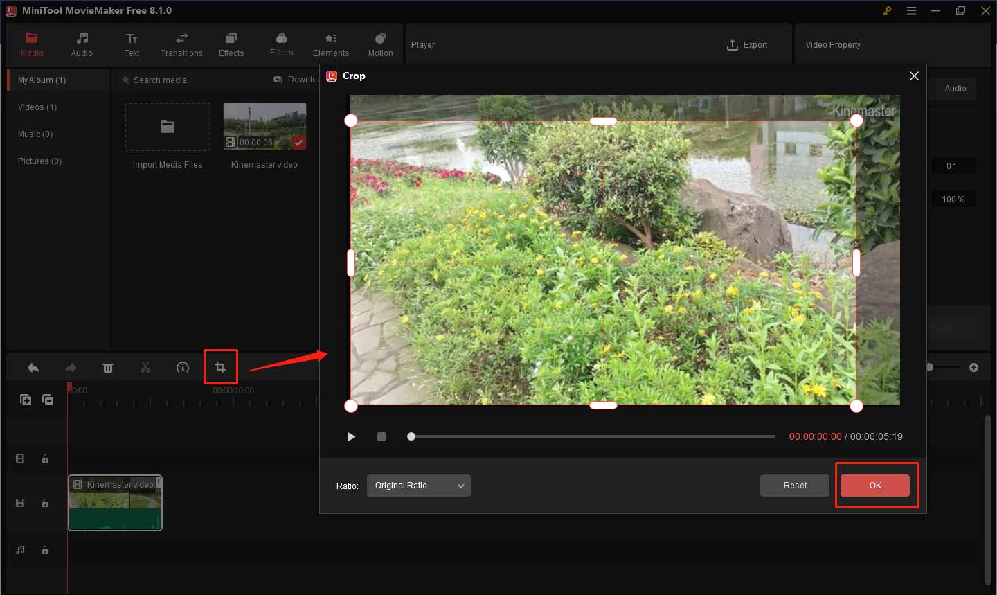Click the add track icon
This screenshot has height=595, width=997.
pos(26,400)
